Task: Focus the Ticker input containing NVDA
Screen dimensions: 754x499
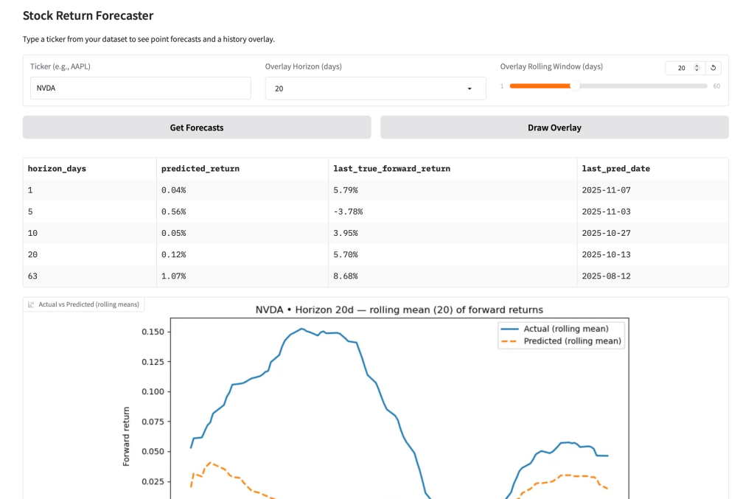Action: 140,88
